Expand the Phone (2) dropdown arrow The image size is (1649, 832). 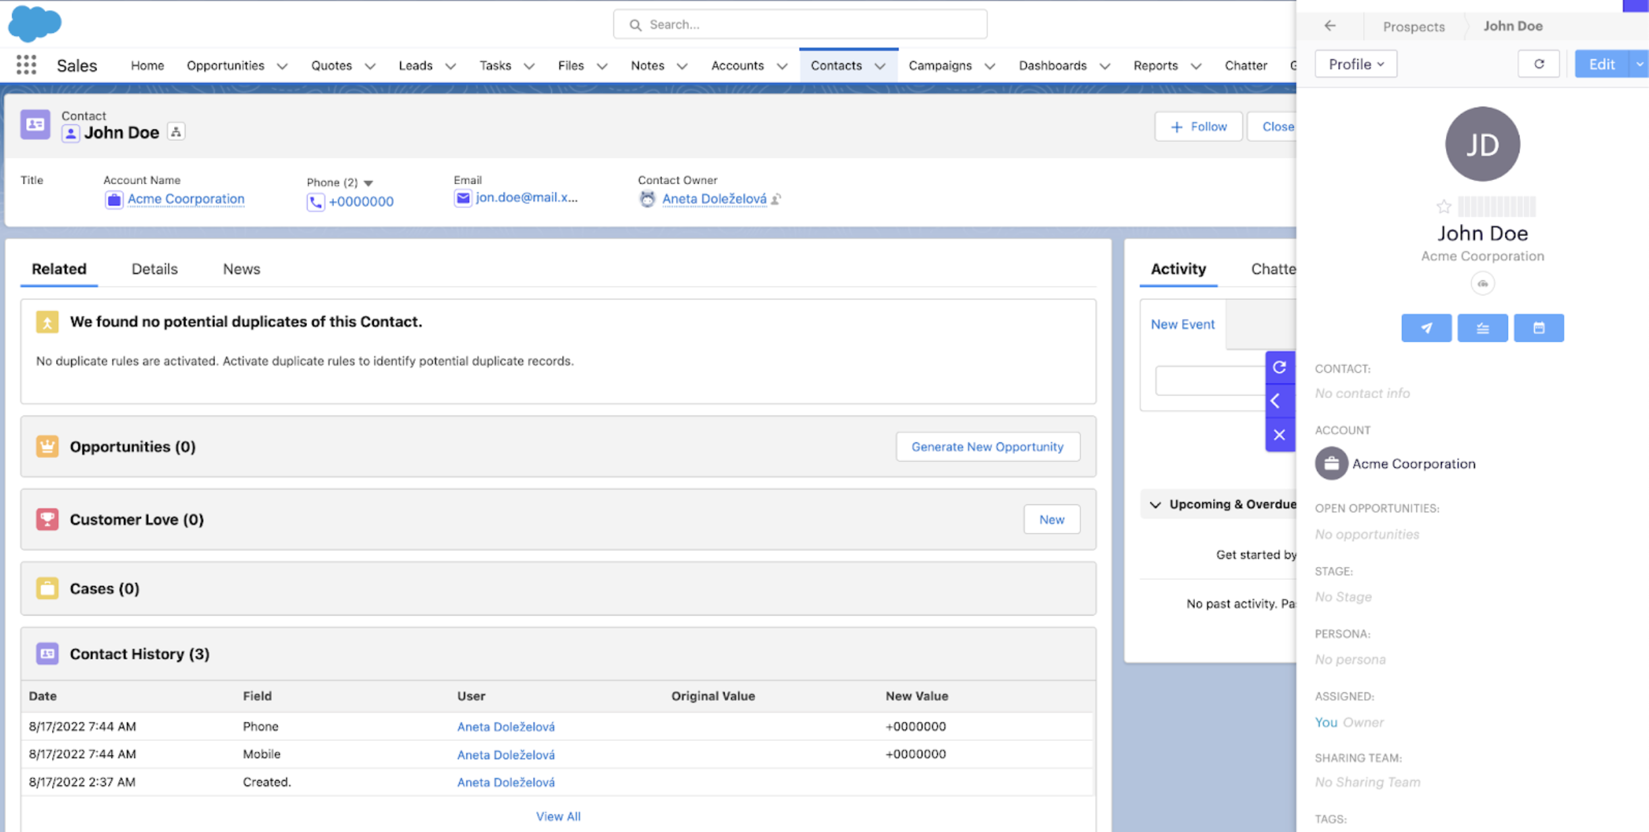tap(368, 183)
